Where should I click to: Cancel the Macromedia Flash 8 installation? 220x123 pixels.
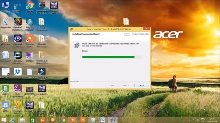[x=141, y=85]
